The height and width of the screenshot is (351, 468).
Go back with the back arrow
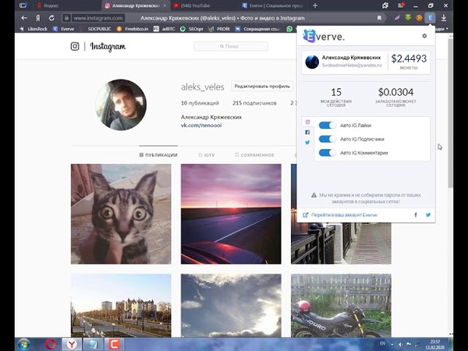[x=24, y=18]
